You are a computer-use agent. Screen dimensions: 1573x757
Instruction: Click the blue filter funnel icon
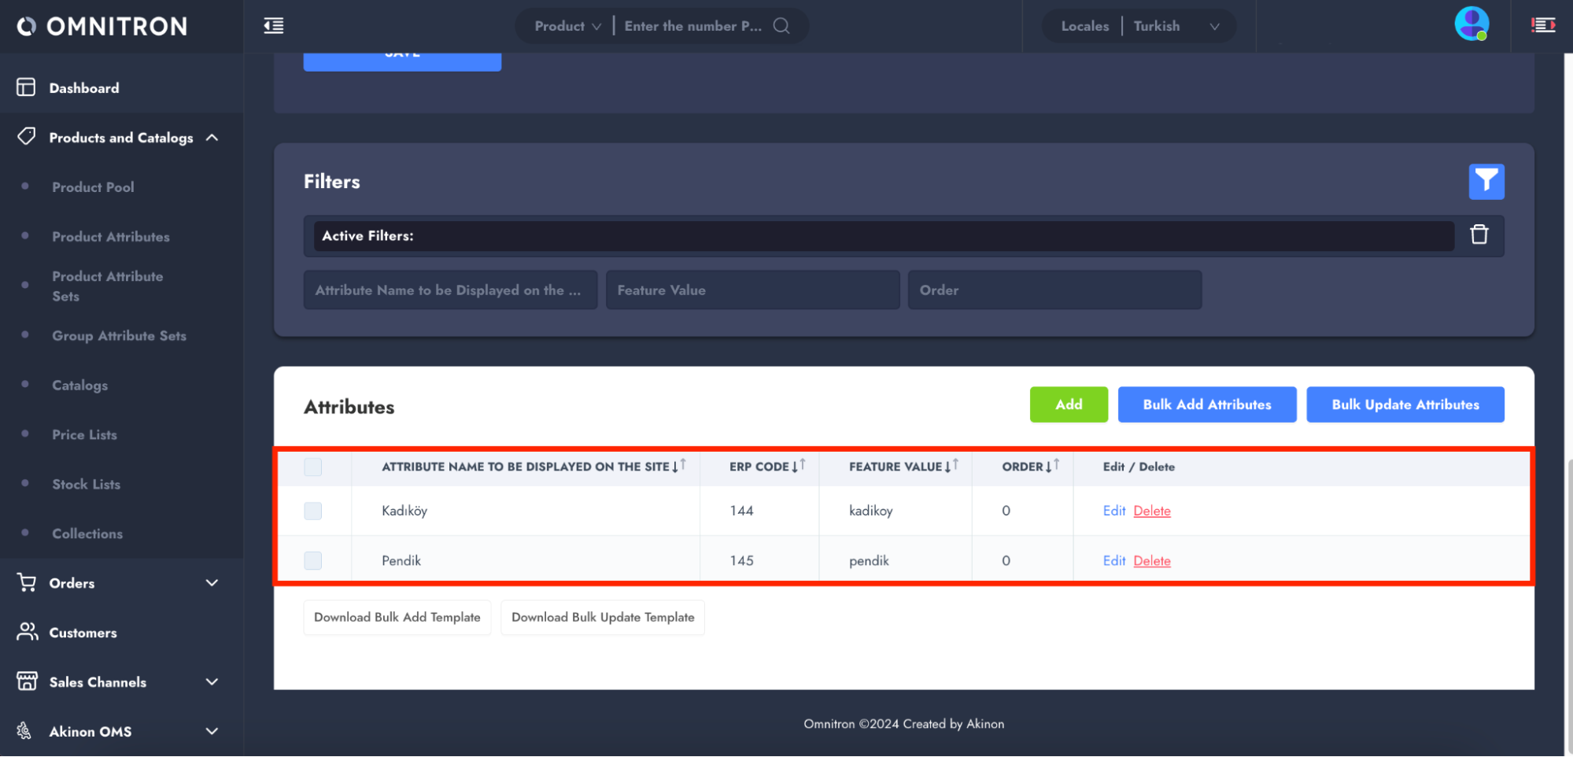click(1486, 182)
